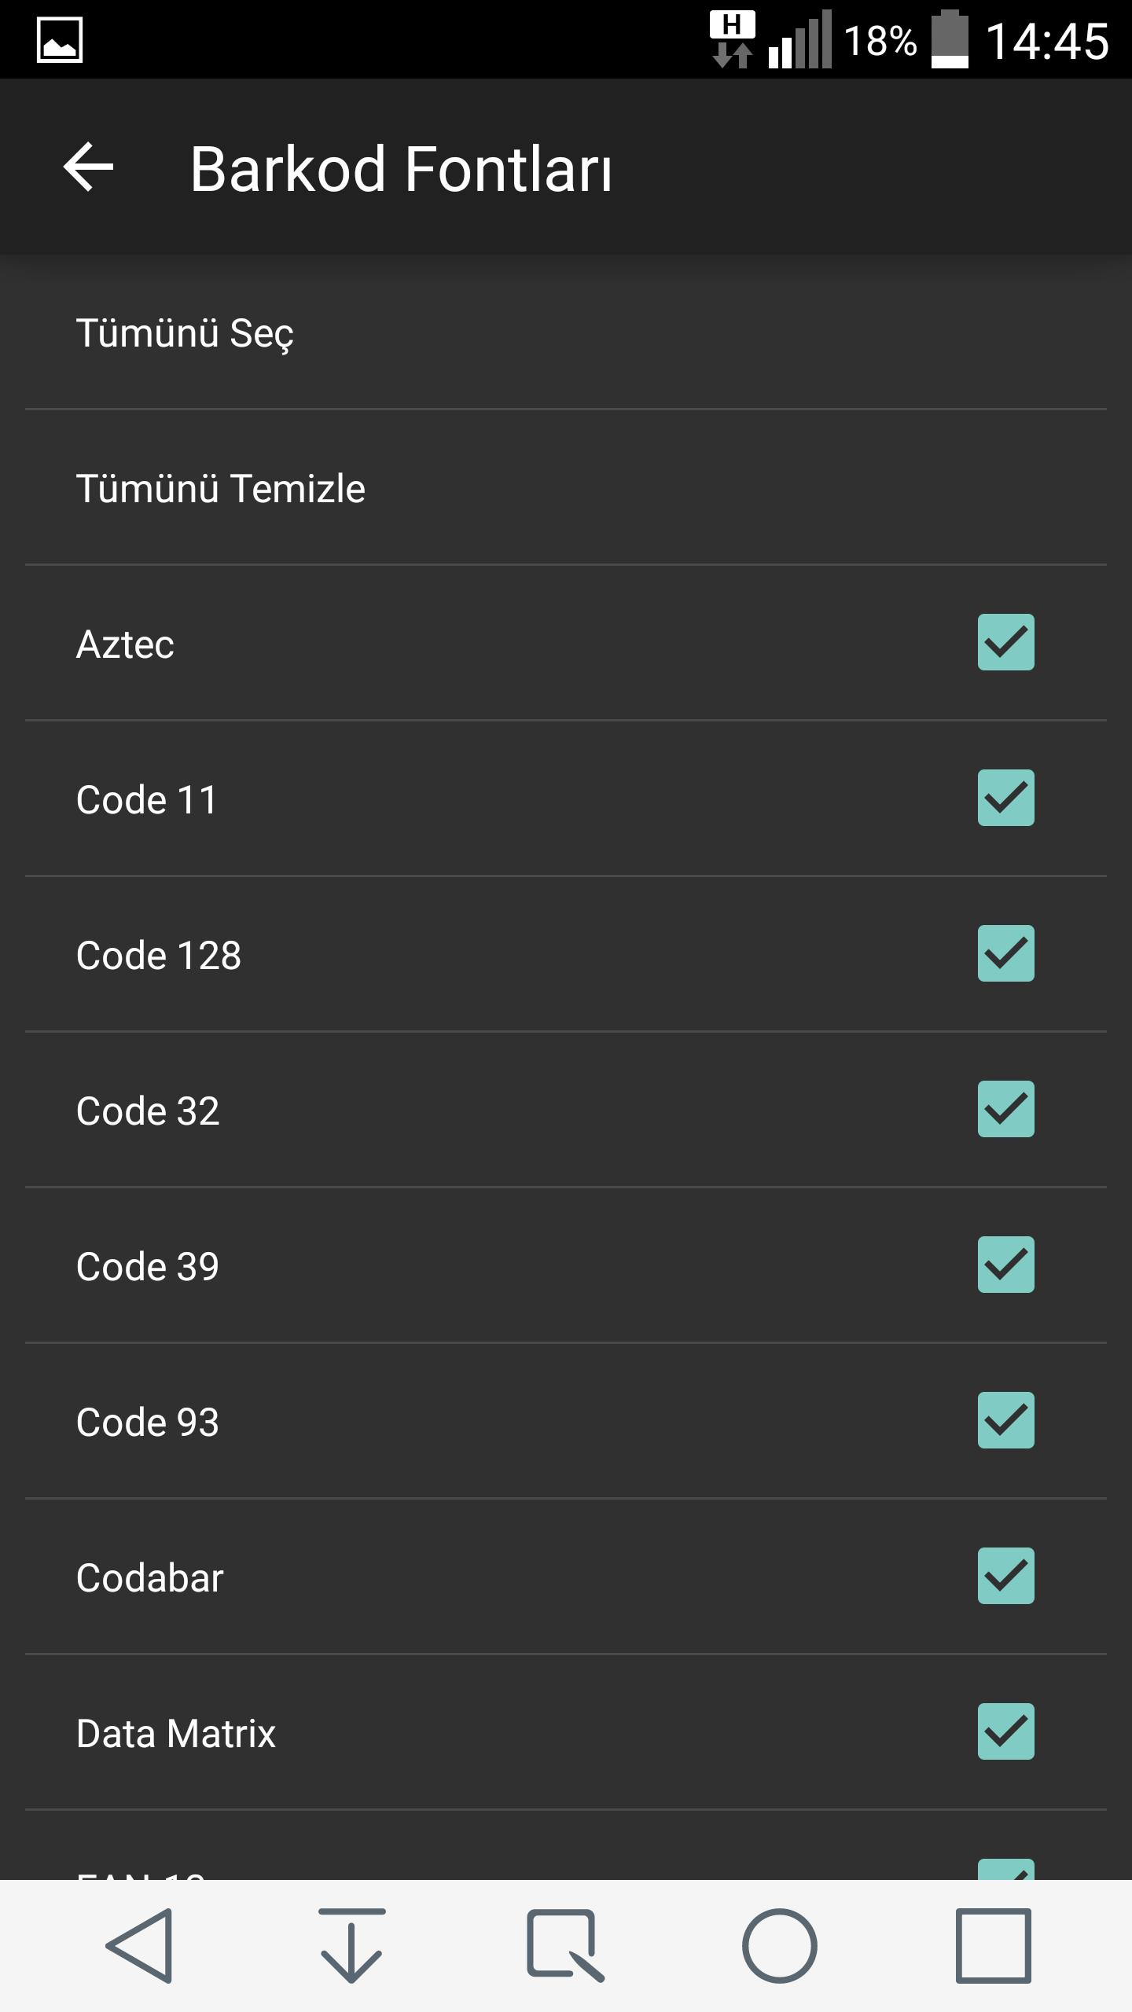Tap Tümünü Temizle to clear all

(221, 488)
